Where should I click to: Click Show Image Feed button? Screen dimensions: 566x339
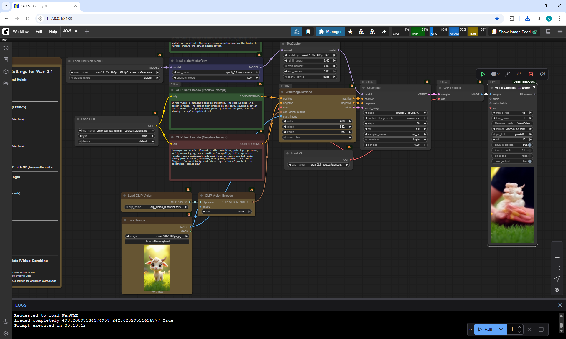click(514, 32)
